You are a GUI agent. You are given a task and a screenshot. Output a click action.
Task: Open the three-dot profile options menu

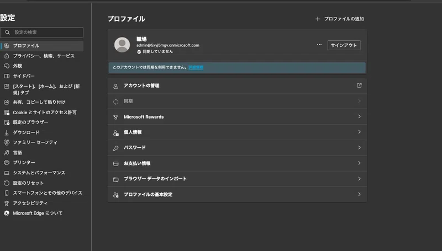pyautogui.click(x=319, y=45)
